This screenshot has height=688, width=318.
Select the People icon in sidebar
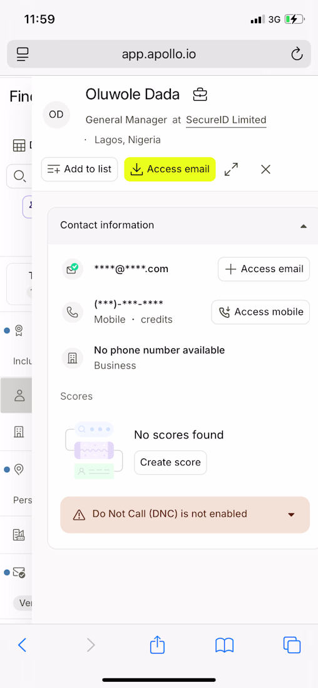point(19,395)
